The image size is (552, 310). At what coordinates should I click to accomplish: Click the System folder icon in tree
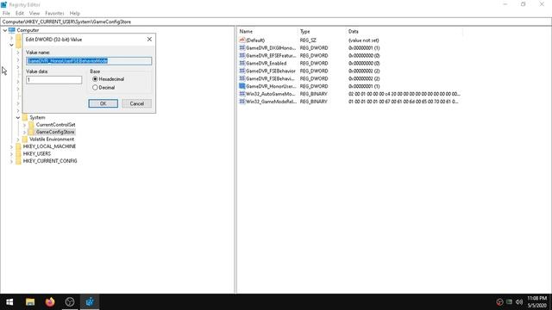[x=25, y=117]
